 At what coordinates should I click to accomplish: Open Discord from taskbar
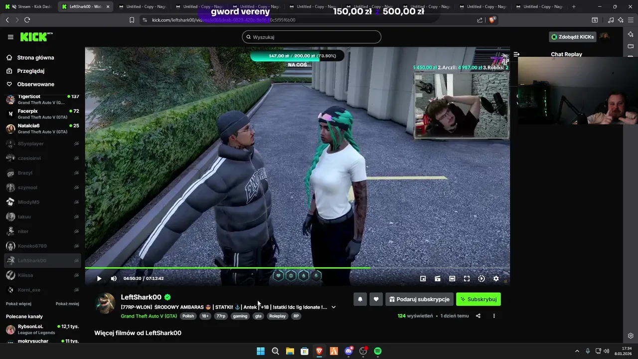pyautogui.click(x=349, y=351)
